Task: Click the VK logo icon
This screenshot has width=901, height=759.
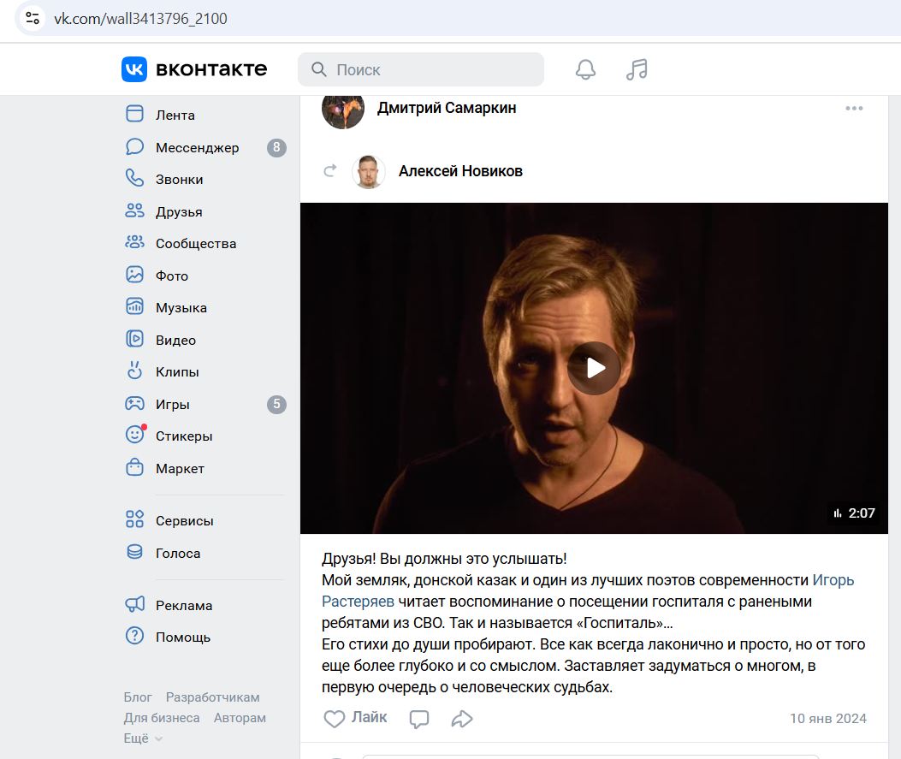Action: click(x=134, y=69)
